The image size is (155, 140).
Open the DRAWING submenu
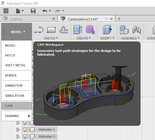[17, 116]
